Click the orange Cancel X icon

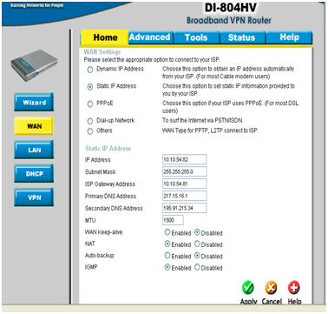tap(271, 288)
